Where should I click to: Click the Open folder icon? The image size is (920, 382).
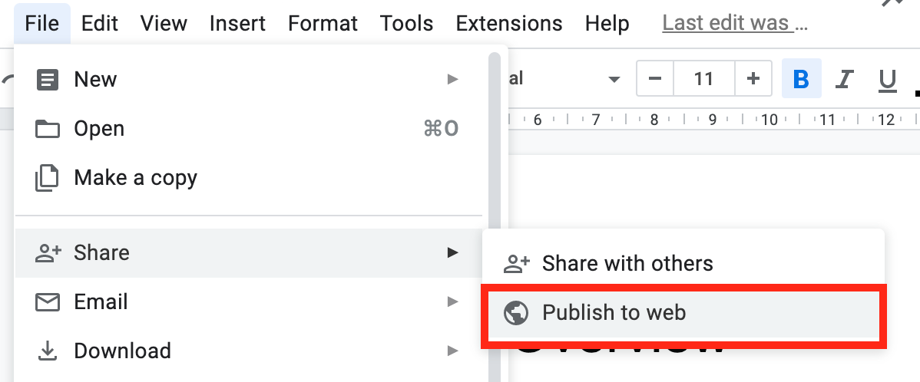tap(48, 129)
